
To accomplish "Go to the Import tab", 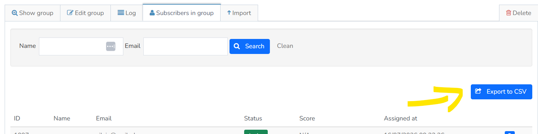I will point(239,13).
